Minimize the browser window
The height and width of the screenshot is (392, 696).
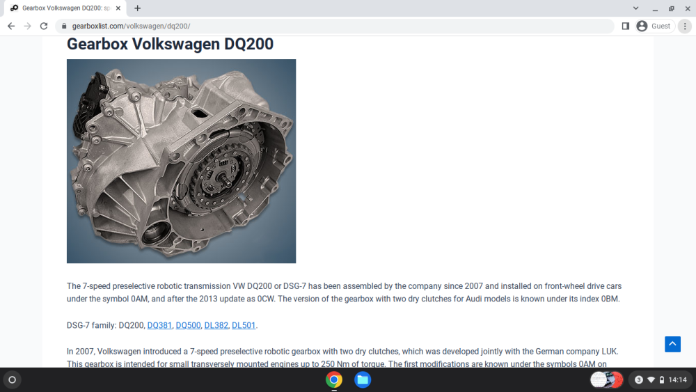pos(655,8)
